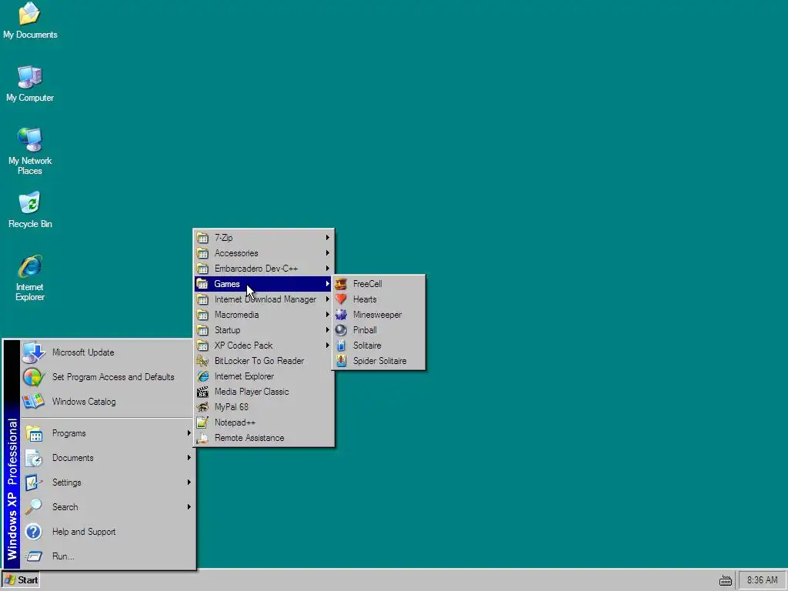Image resolution: width=788 pixels, height=591 pixels.
Task: Launch Microsoft Update
Action: pyautogui.click(x=107, y=352)
